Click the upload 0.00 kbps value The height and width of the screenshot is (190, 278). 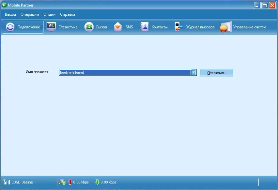tap(81, 182)
